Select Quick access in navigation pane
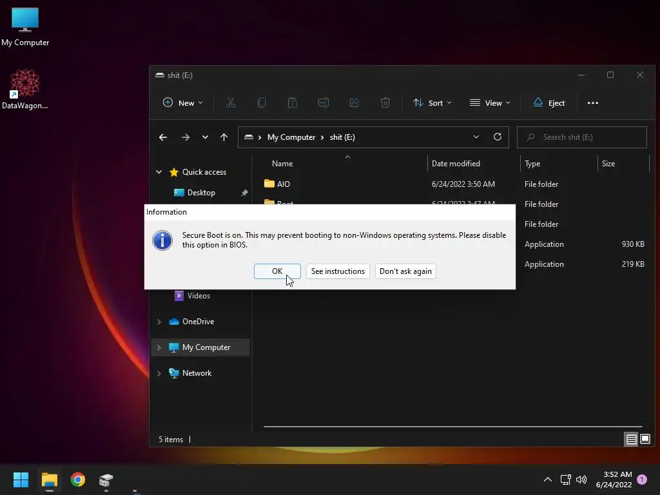This screenshot has height=495, width=660. [204, 171]
